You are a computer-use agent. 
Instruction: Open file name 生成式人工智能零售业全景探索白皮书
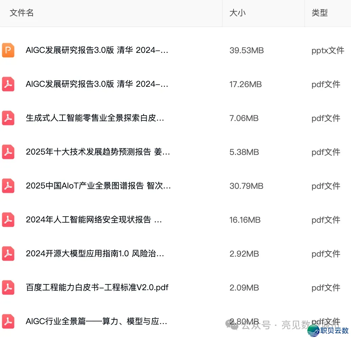[95, 118]
